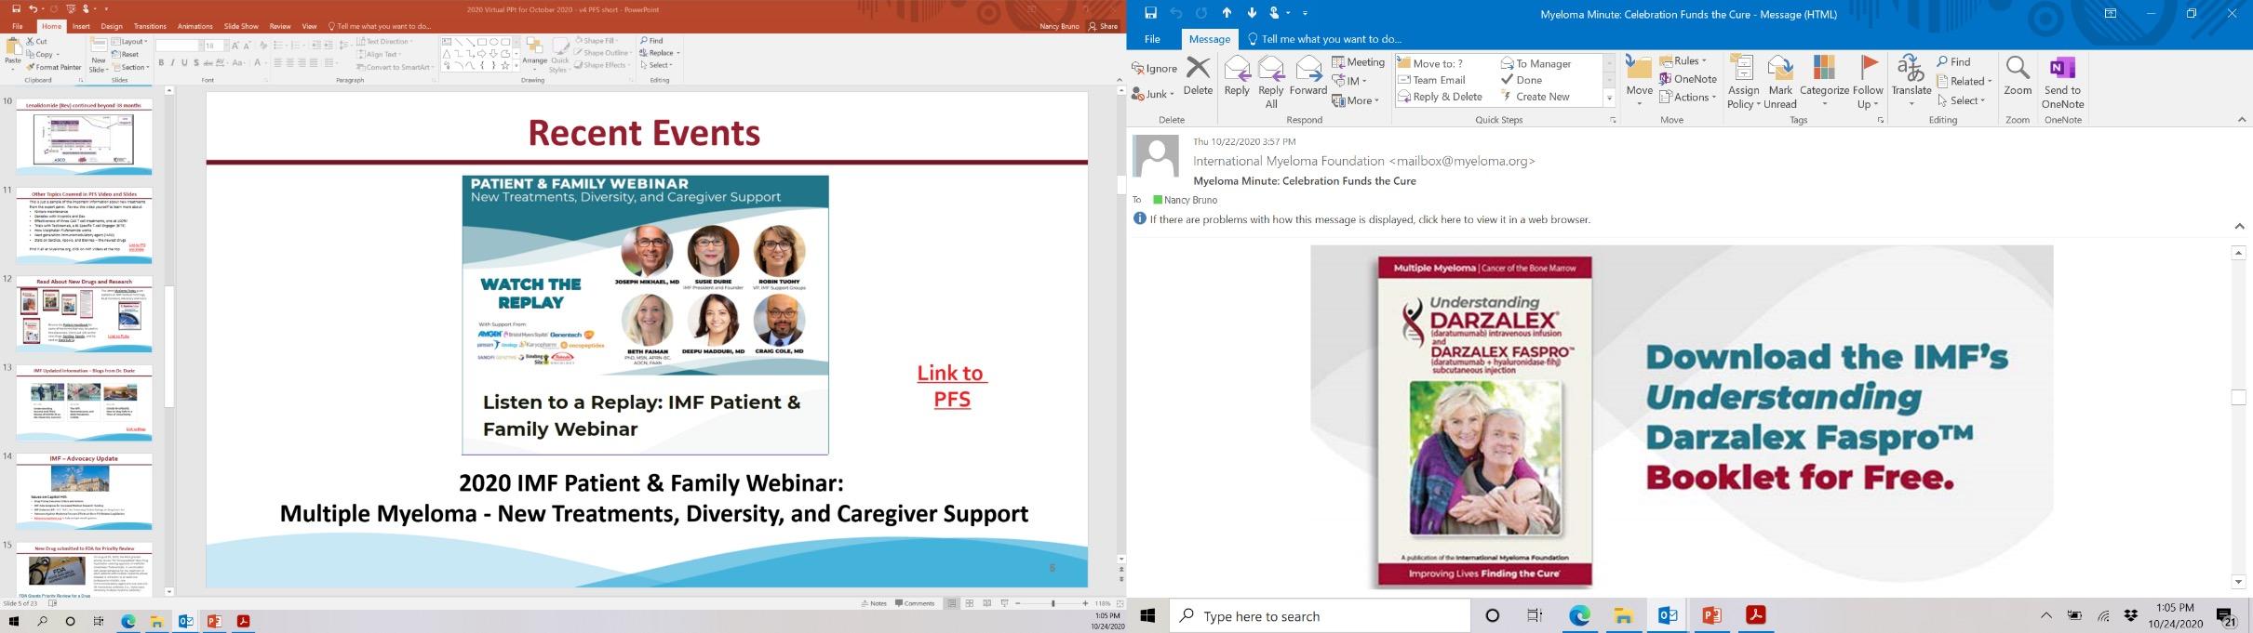Go to previous item arrow in Outlook
The image size is (2253, 633).
tap(1227, 13)
